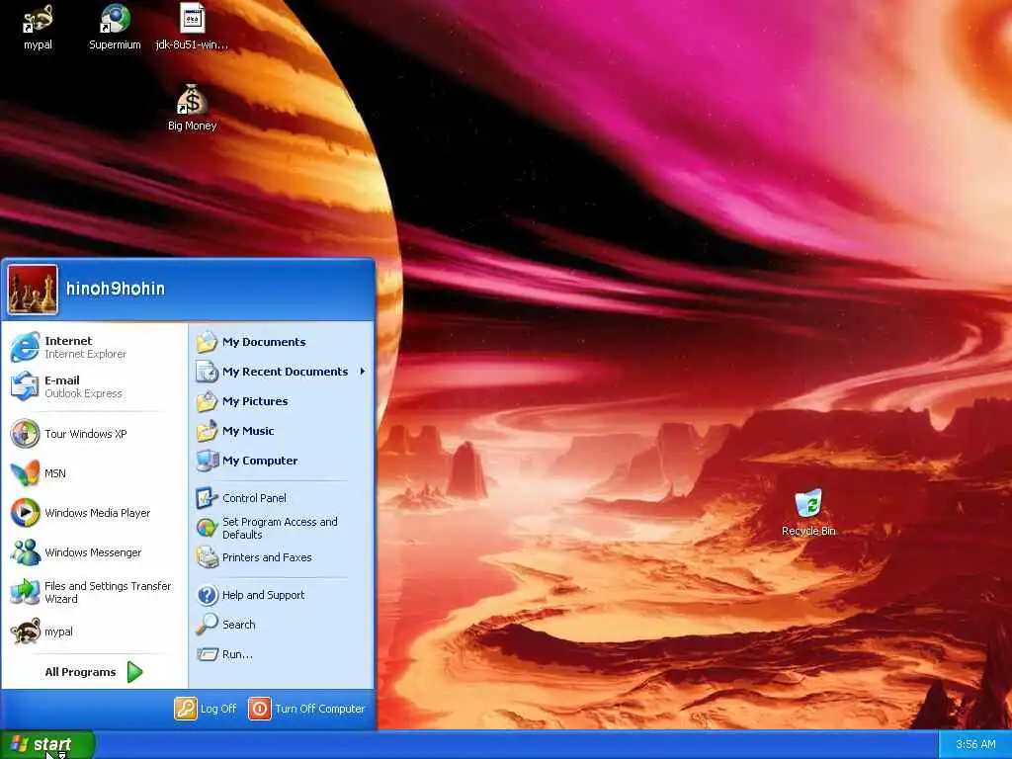Select the Printers and Faxes label
This screenshot has width=1012, height=759.
267,557
